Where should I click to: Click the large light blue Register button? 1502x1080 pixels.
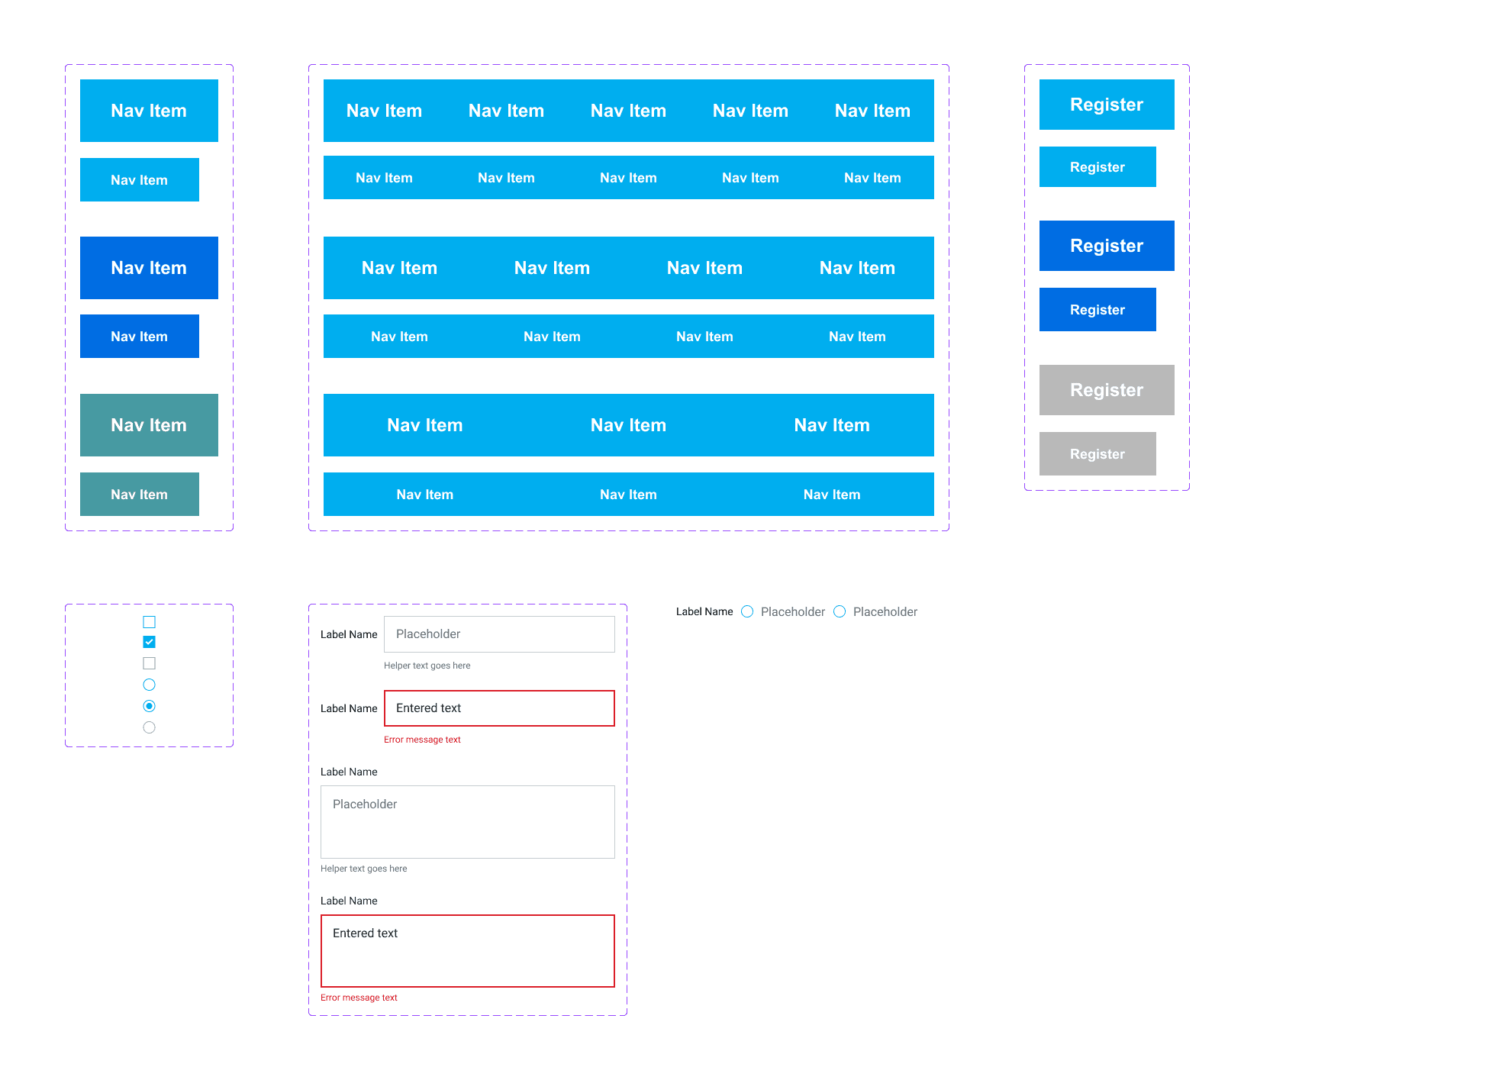point(1106,105)
